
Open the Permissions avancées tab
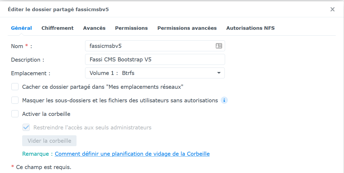pyautogui.click(x=187, y=28)
